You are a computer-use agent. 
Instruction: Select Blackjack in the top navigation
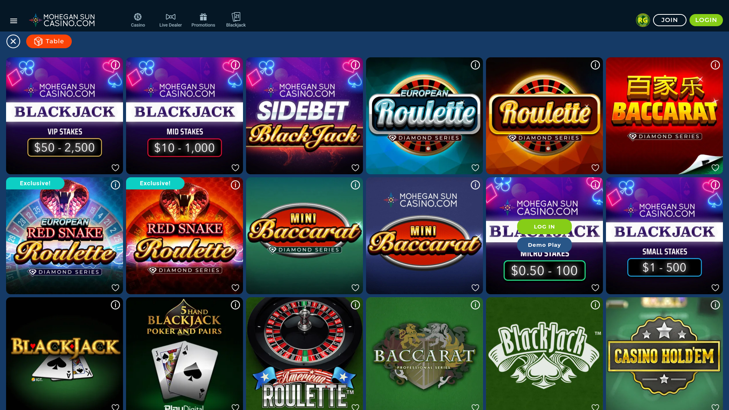pyautogui.click(x=236, y=16)
